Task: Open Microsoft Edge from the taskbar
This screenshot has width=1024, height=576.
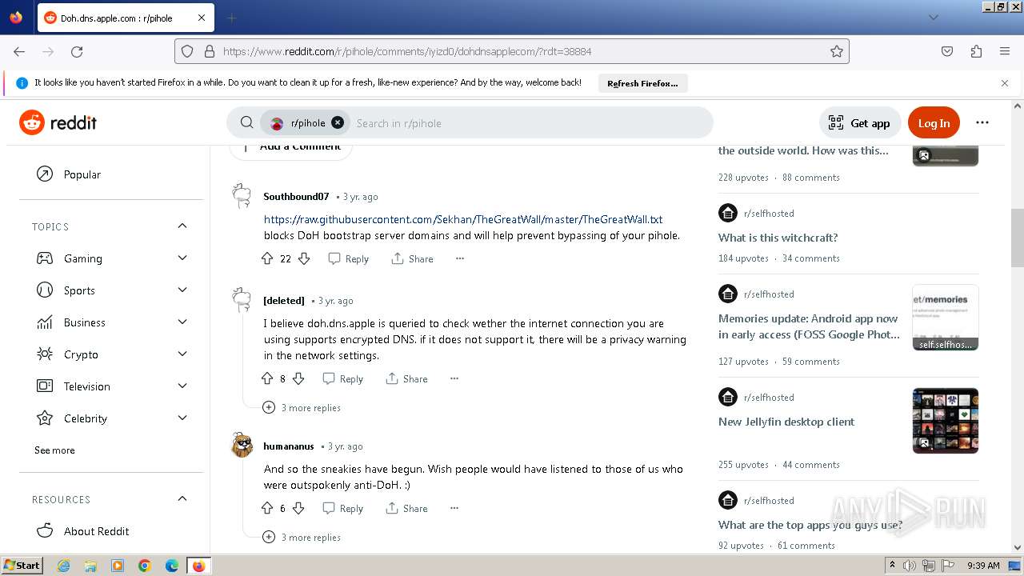Action: coord(172,566)
